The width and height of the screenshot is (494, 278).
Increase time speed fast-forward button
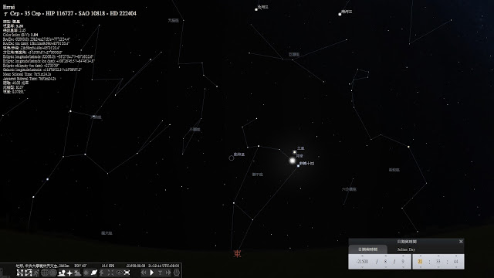click(168, 273)
